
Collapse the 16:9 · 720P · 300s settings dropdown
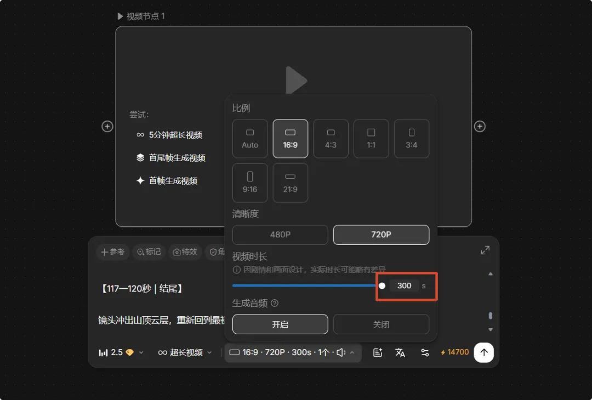[x=293, y=352]
